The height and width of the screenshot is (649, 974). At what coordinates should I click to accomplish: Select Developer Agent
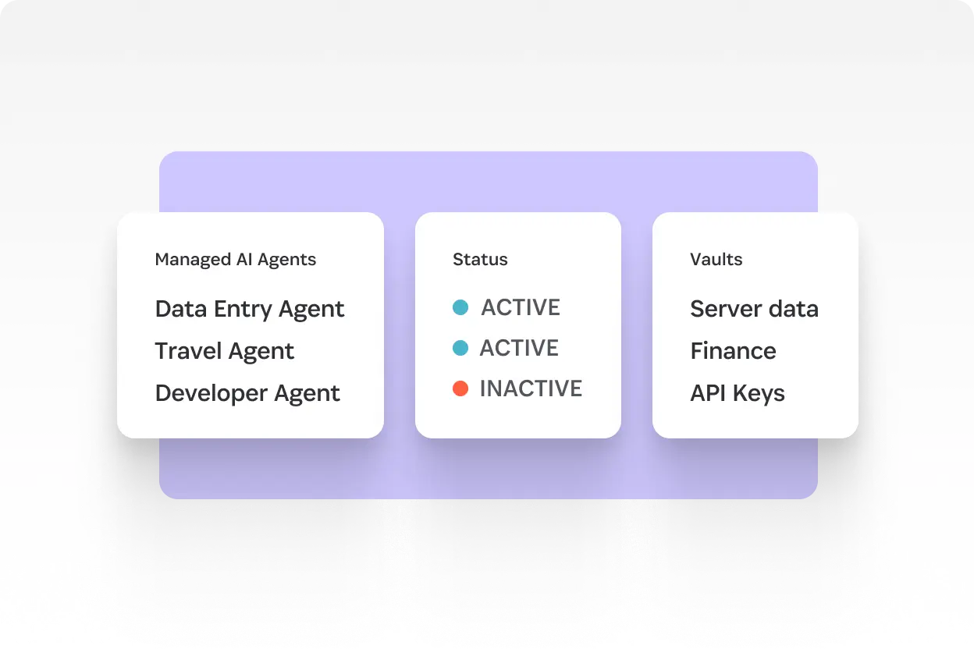247,393
